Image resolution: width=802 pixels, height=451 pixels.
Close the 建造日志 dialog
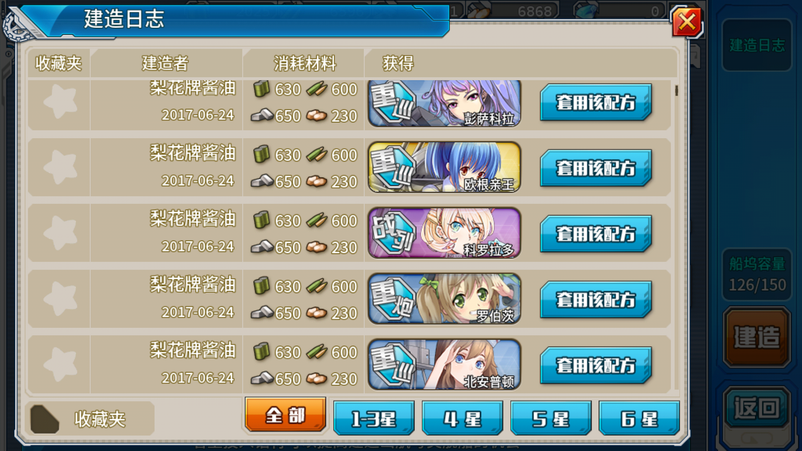coord(687,22)
